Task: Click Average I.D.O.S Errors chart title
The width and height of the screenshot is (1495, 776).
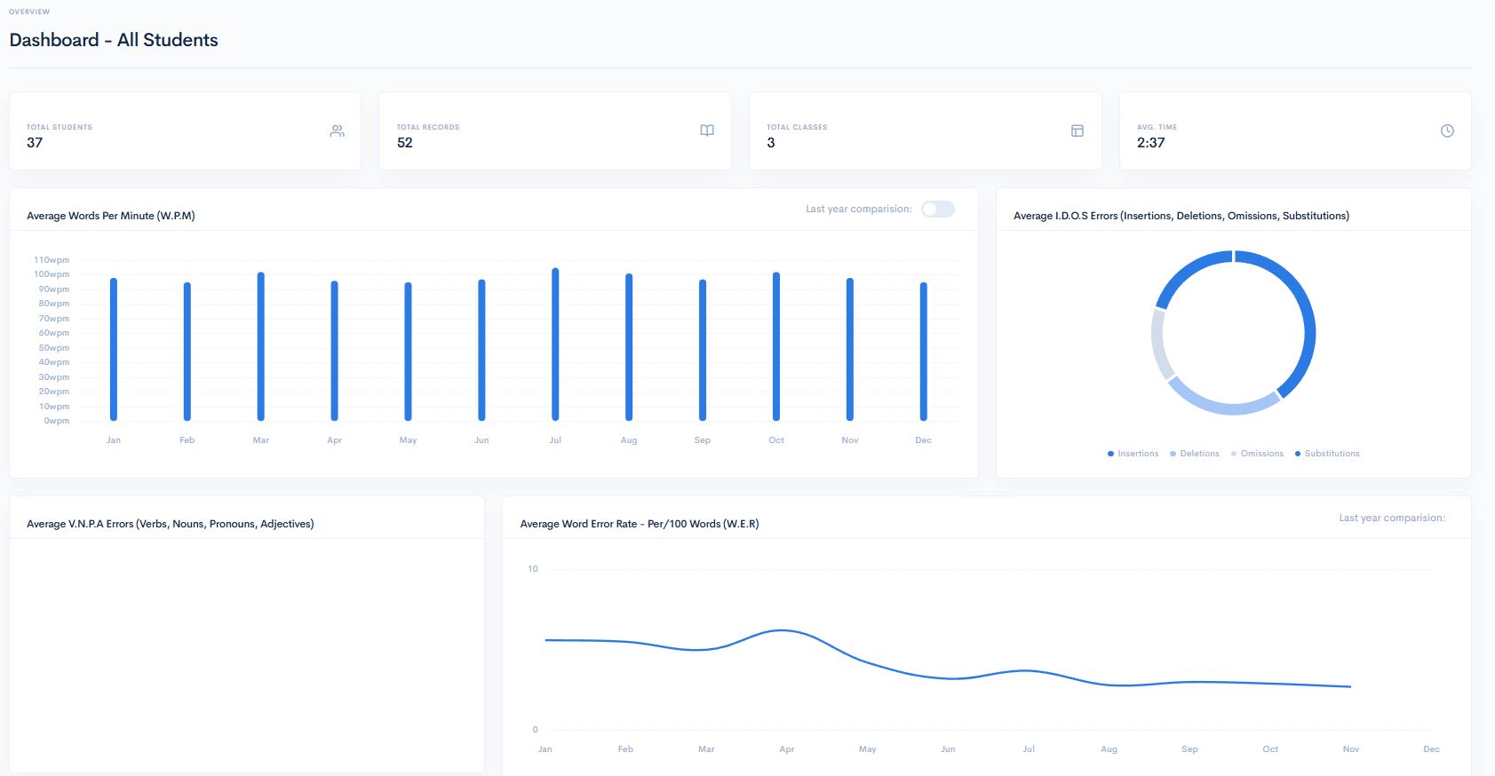Action: (1181, 216)
